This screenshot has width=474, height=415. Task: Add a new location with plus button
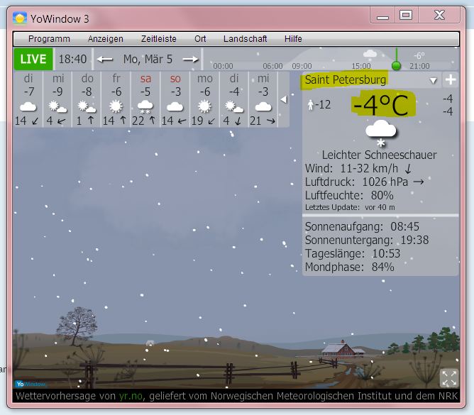pos(451,79)
